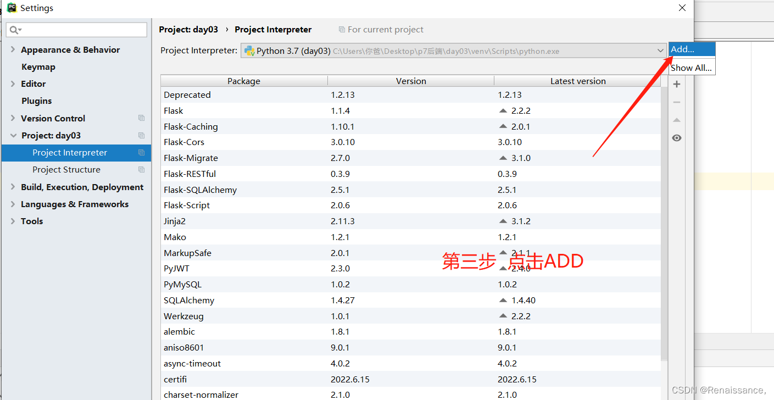Click the project-level icon beside Project: day03
774x400 pixels.
pos(142,135)
